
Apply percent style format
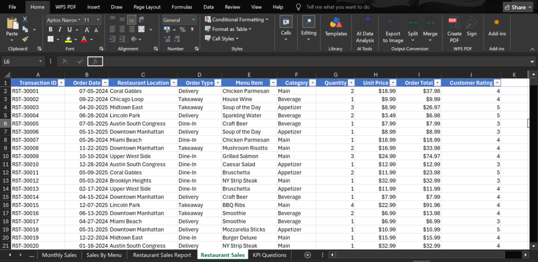(x=182, y=29)
